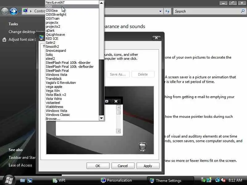Click theme list scroll down arrow

[102, 118]
